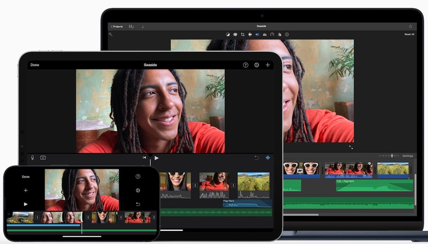Select the color balance icon on the MacBook
Image resolution: width=428 pixels, height=244 pixels.
[228, 34]
